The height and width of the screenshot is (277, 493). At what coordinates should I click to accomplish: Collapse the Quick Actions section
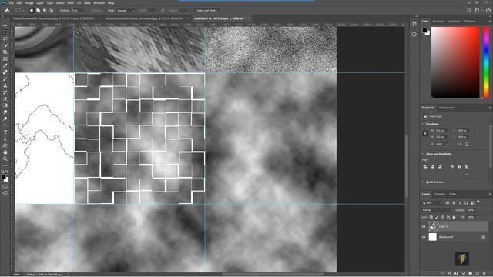(x=423, y=182)
